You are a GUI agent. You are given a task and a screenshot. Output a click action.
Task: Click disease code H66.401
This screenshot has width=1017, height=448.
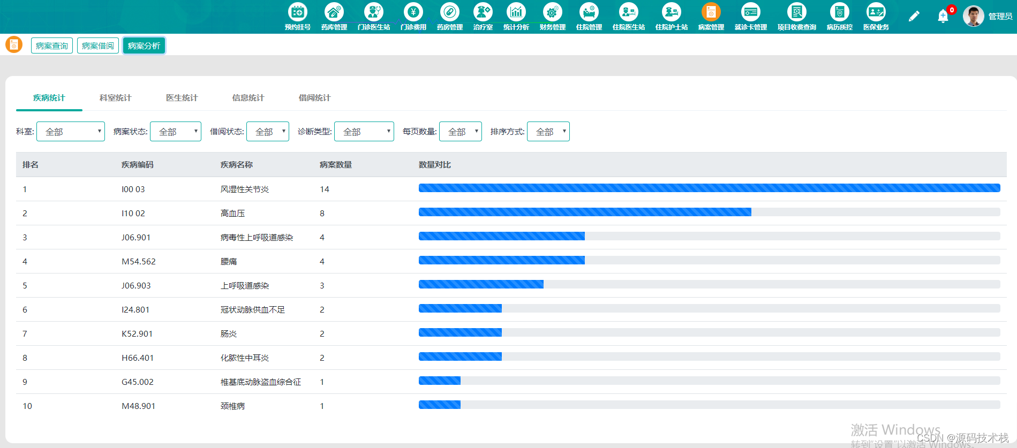click(138, 358)
